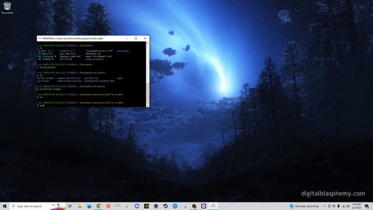373x210 pixels.
Task: Open the Steam taskbar icon
Action: pos(166,206)
